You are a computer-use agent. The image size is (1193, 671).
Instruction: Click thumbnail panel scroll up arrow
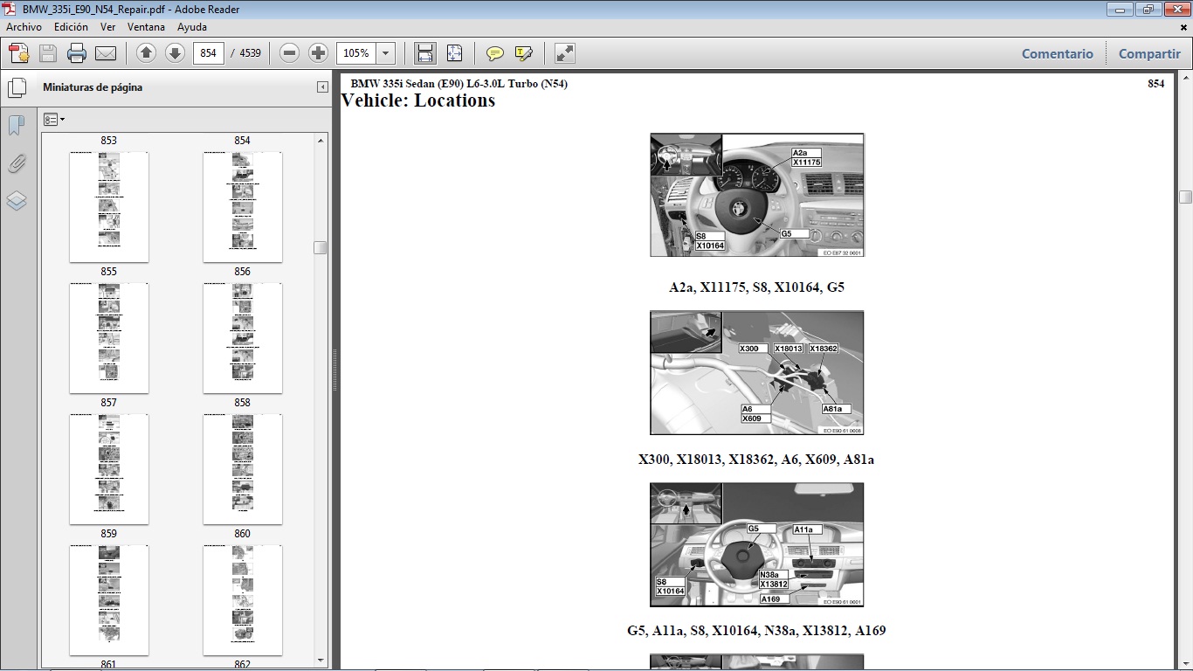pos(321,140)
